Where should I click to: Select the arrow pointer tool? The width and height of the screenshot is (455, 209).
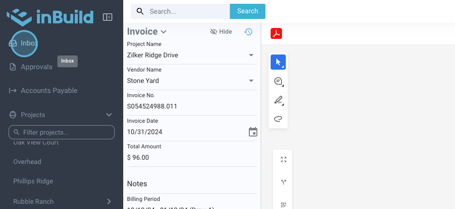(278, 62)
